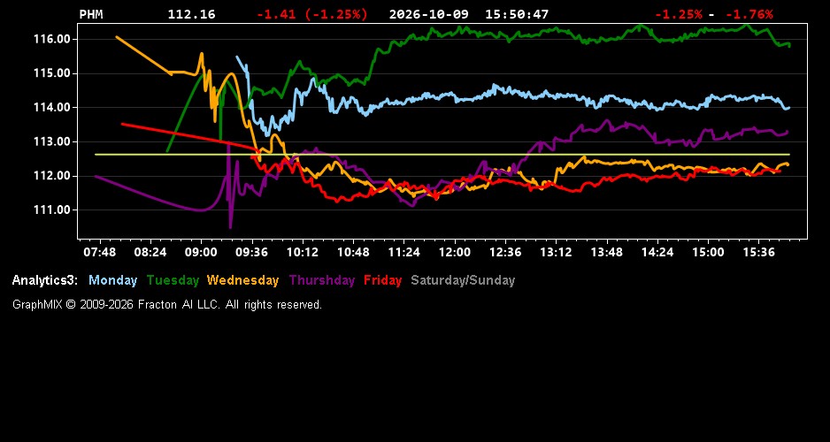Click the 12:00 time axis label
The height and width of the screenshot is (442, 830).
pyautogui.click(x=455, y=252)
